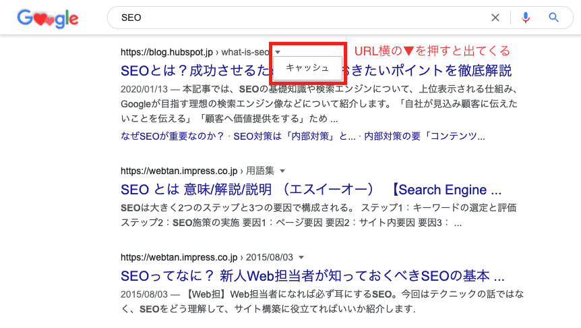Toggle the dropdown arrow next to blog.hubspot.jp URL
581x328 pixels.
click(x=278, y=53)
